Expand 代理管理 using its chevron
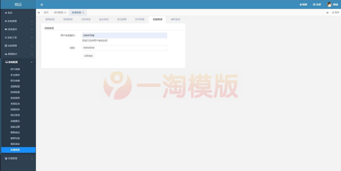 coord(32,159)
